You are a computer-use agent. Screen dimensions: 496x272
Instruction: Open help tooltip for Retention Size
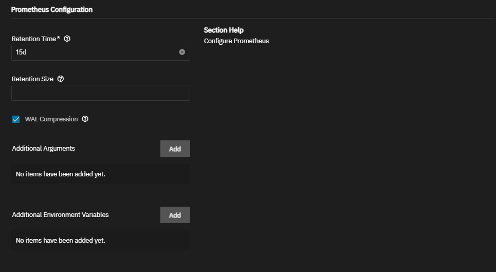61,79
